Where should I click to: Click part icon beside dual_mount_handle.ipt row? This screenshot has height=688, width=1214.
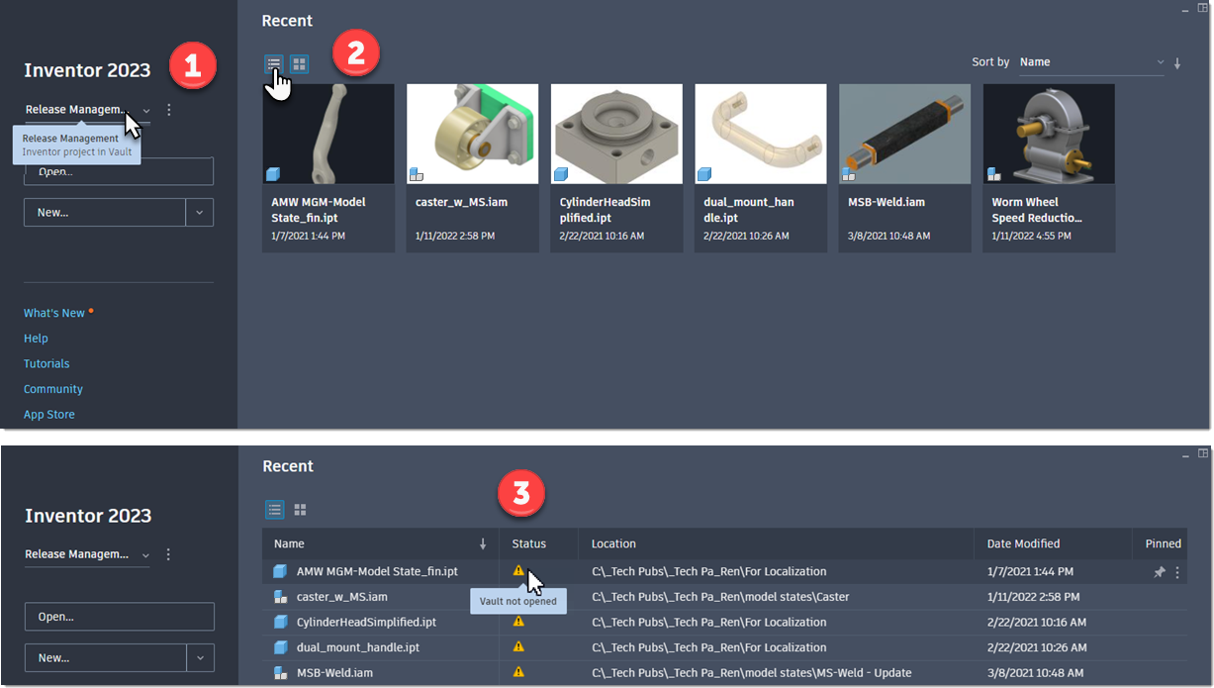(x=280, y=647)
